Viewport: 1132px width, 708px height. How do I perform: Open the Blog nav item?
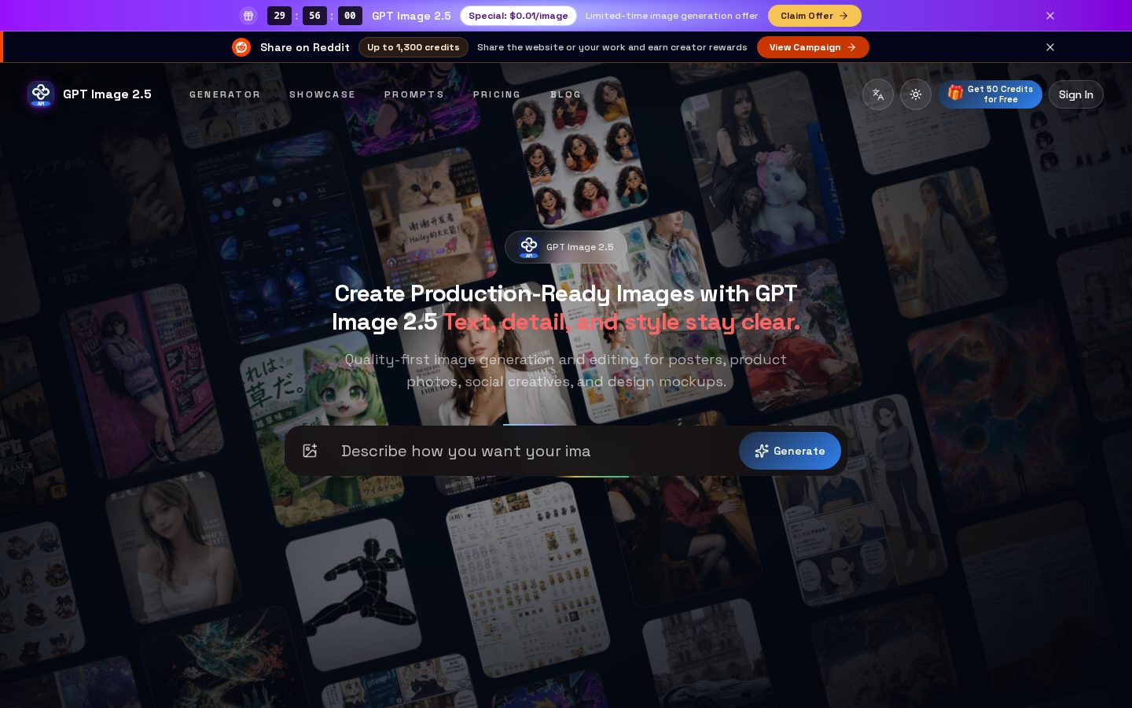click(566, 94)
